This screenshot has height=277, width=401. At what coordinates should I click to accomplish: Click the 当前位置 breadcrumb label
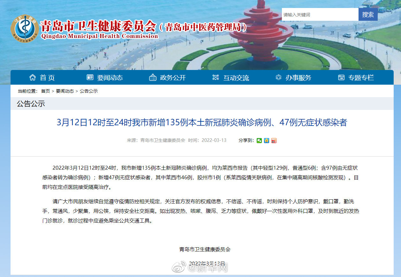tap(27, 91)
